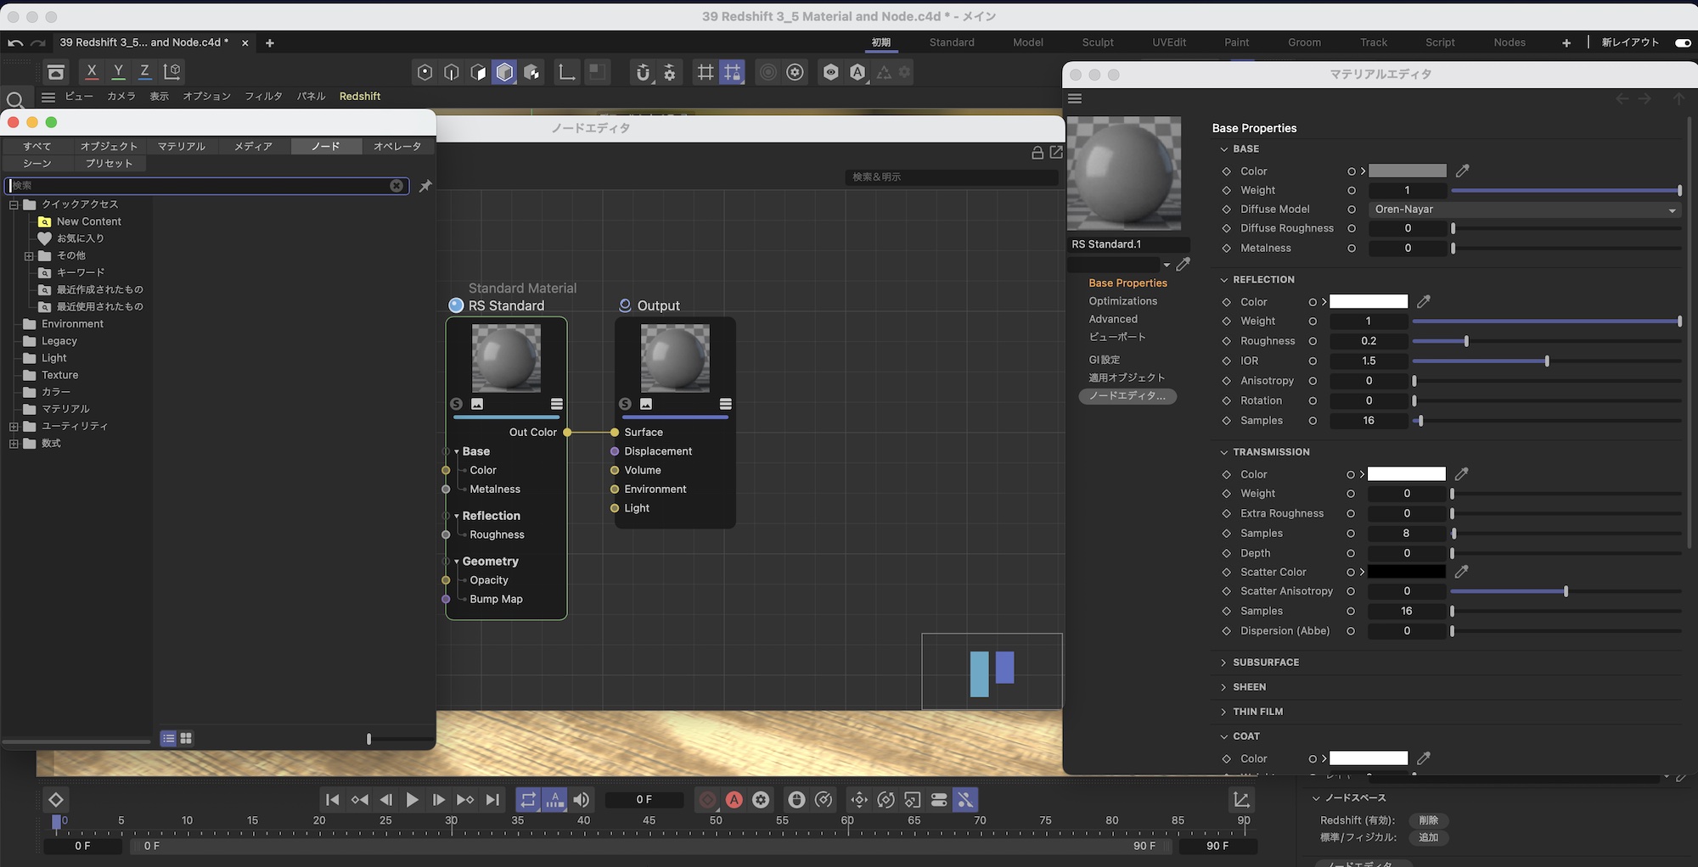Collapse the REFLECTION section

1223,280
